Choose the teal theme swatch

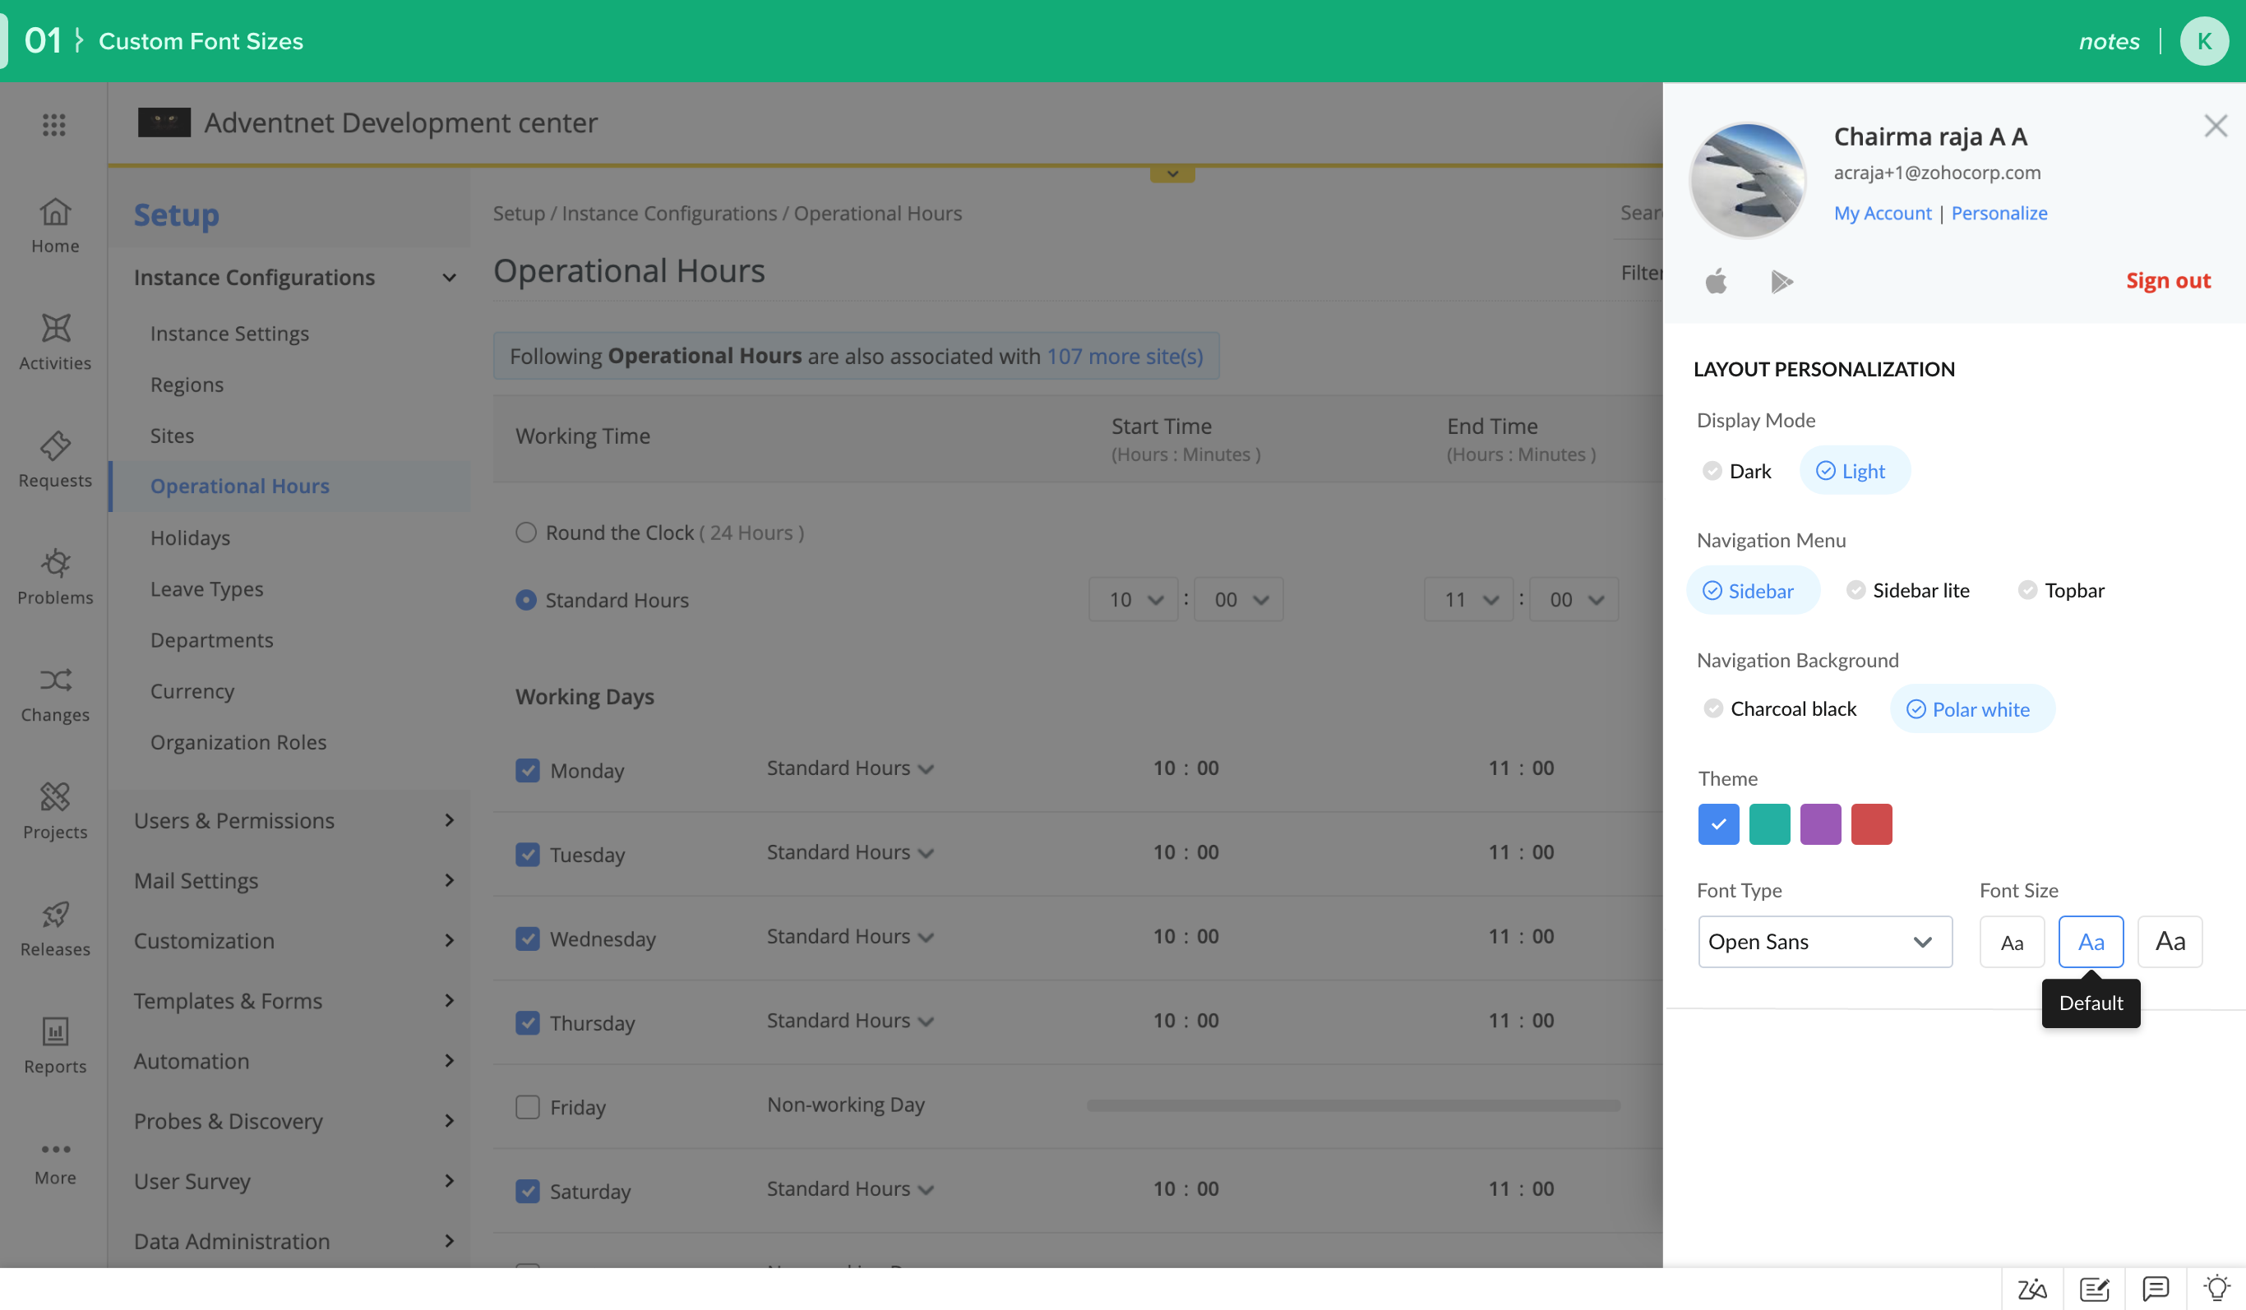coord(1769,824)
